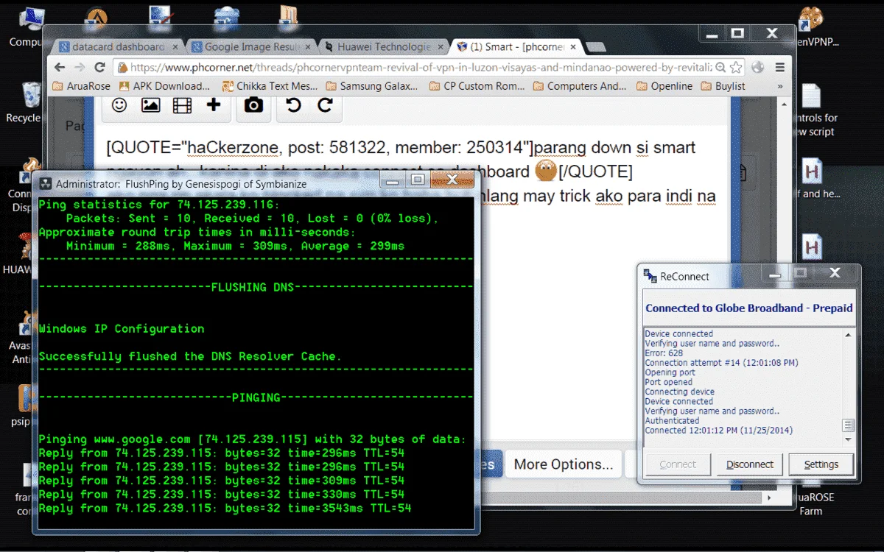Click the "FLUSHING DNS" heading in console
Screen dimensions: 884x552
tap(253, 287)
